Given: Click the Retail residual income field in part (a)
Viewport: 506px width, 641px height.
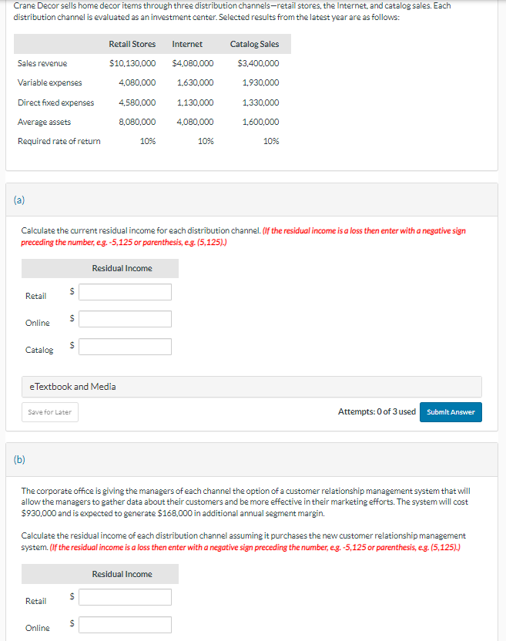Looking at the screenshot, I should [125, 292].
